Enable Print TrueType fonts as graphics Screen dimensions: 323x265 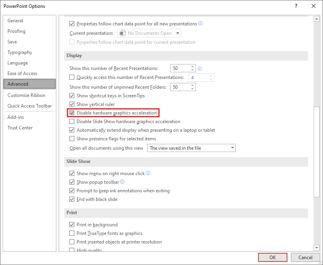[x=72, y=233]
